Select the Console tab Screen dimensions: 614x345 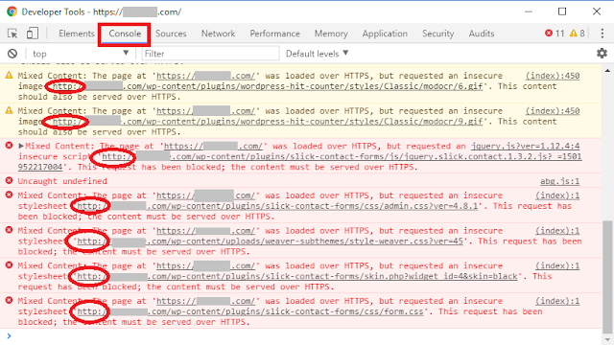tap(125, 34)
